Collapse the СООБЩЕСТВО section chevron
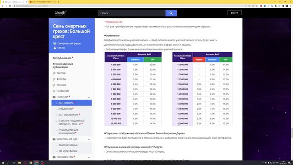The height and width of the screenshot is (165, 293). coord(89,158)
